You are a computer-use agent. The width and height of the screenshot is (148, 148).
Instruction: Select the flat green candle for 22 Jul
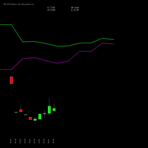(26, 115)
